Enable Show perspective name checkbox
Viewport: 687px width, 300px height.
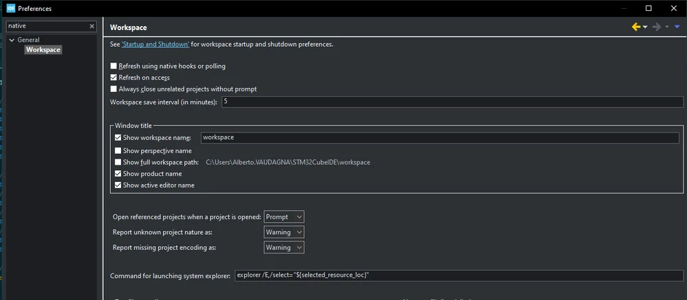point(118,150)
